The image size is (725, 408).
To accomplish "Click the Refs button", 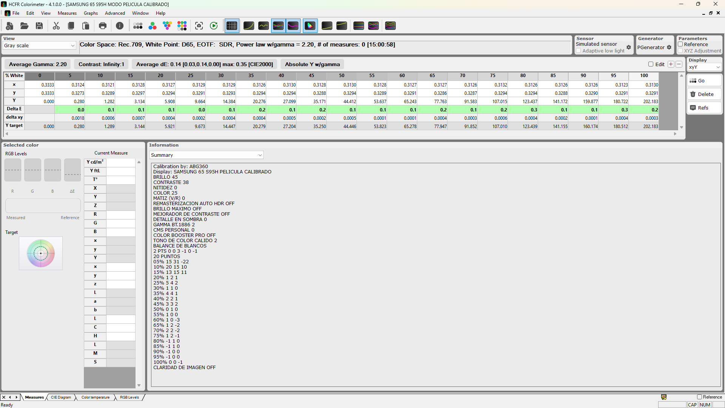I will (704, 108).
